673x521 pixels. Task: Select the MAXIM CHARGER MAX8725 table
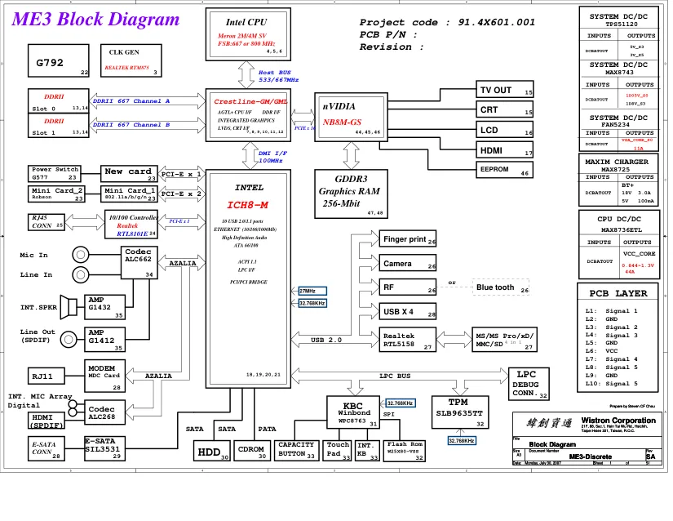click(618, 181)
